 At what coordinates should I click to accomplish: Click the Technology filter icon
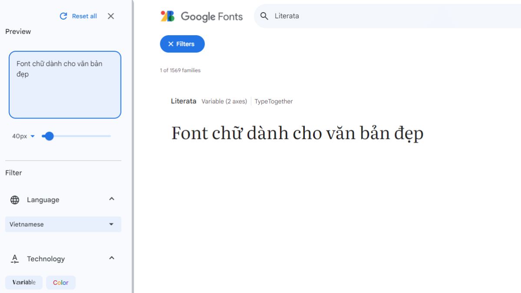click(x=15, y=259)
